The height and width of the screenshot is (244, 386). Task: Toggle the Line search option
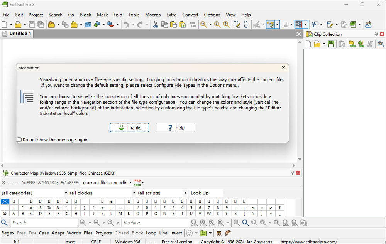[163, 233]
